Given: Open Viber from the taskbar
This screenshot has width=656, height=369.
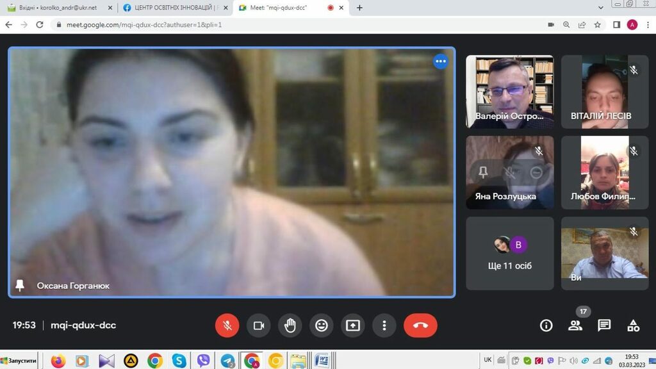Looking at the screenshot, I should (204, 361).
